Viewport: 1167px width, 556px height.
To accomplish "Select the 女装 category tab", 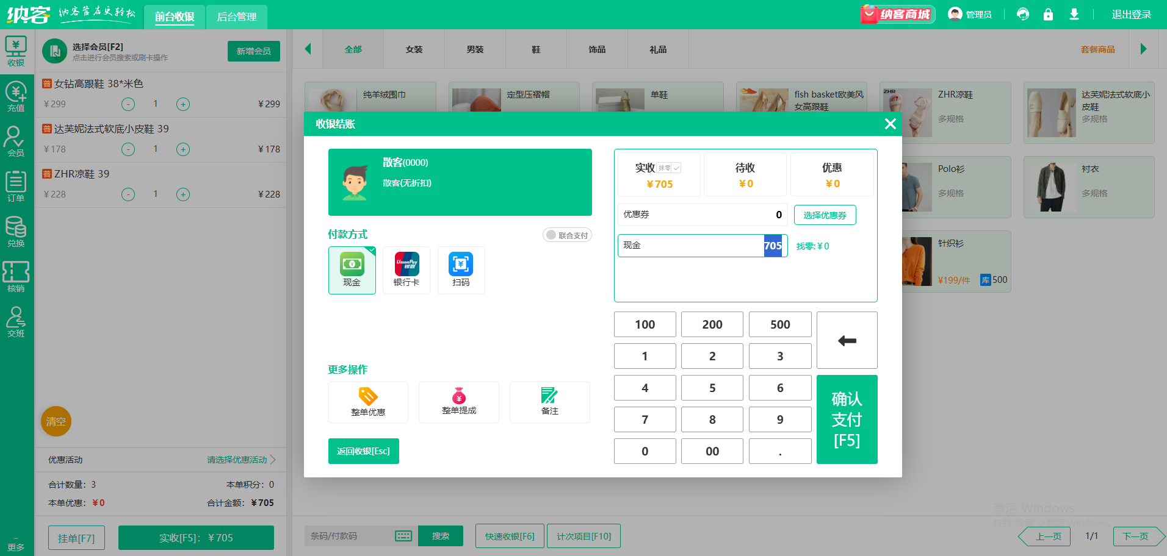I will pyautogui.click(x=414, y=49).
